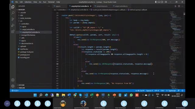Image resolution: width=195 pixels, height=109 pixels.
Task: Open package.json in explorer
Action: tap(25, 55)
